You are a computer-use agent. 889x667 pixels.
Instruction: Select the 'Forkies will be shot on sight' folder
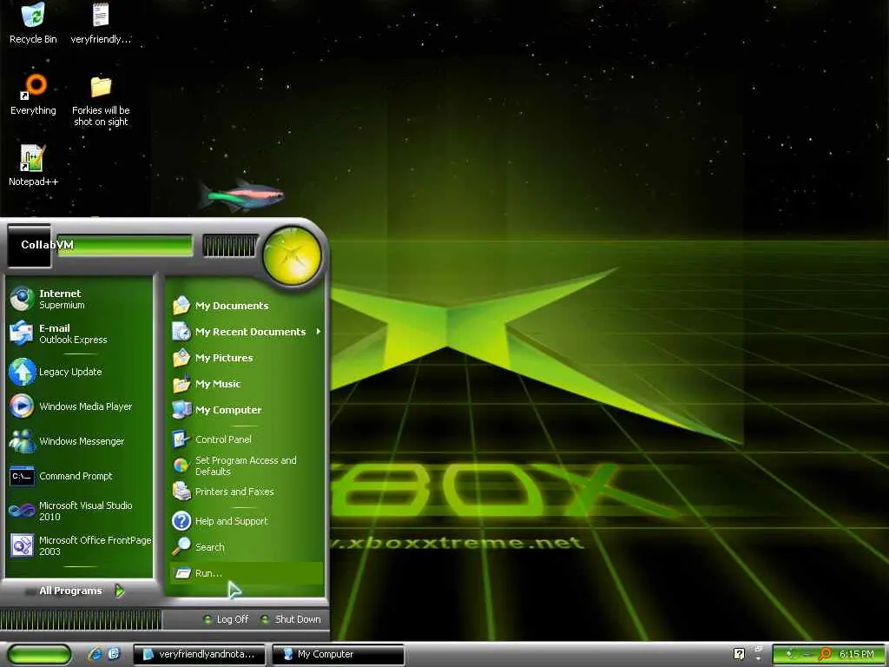coord(101,101)
